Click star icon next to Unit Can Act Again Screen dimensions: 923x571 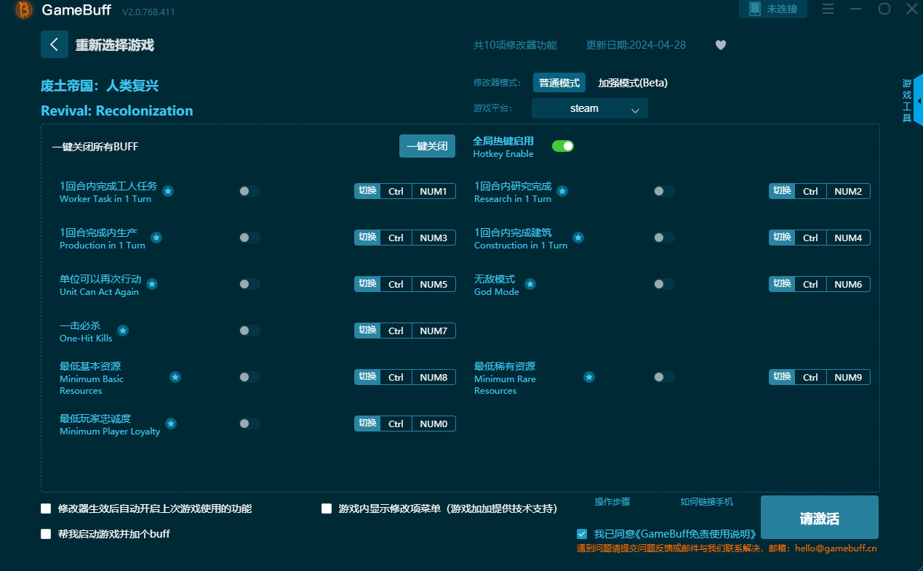click(152, 284)
